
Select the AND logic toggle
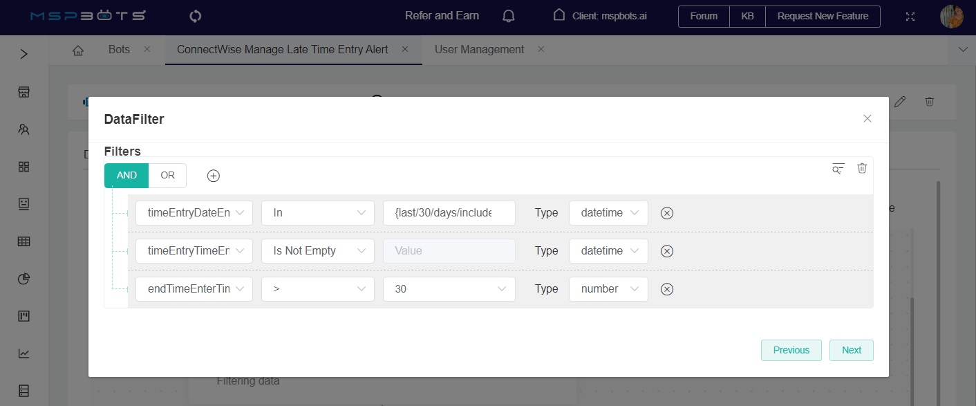pyautogui.click(x=126, y=175)
